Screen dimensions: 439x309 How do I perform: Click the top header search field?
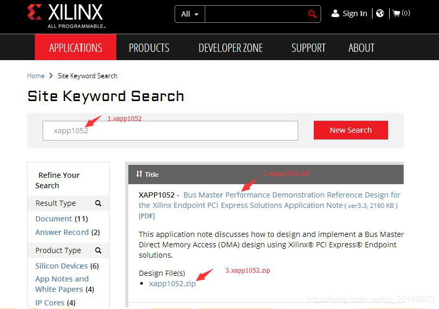pos(256,14)
